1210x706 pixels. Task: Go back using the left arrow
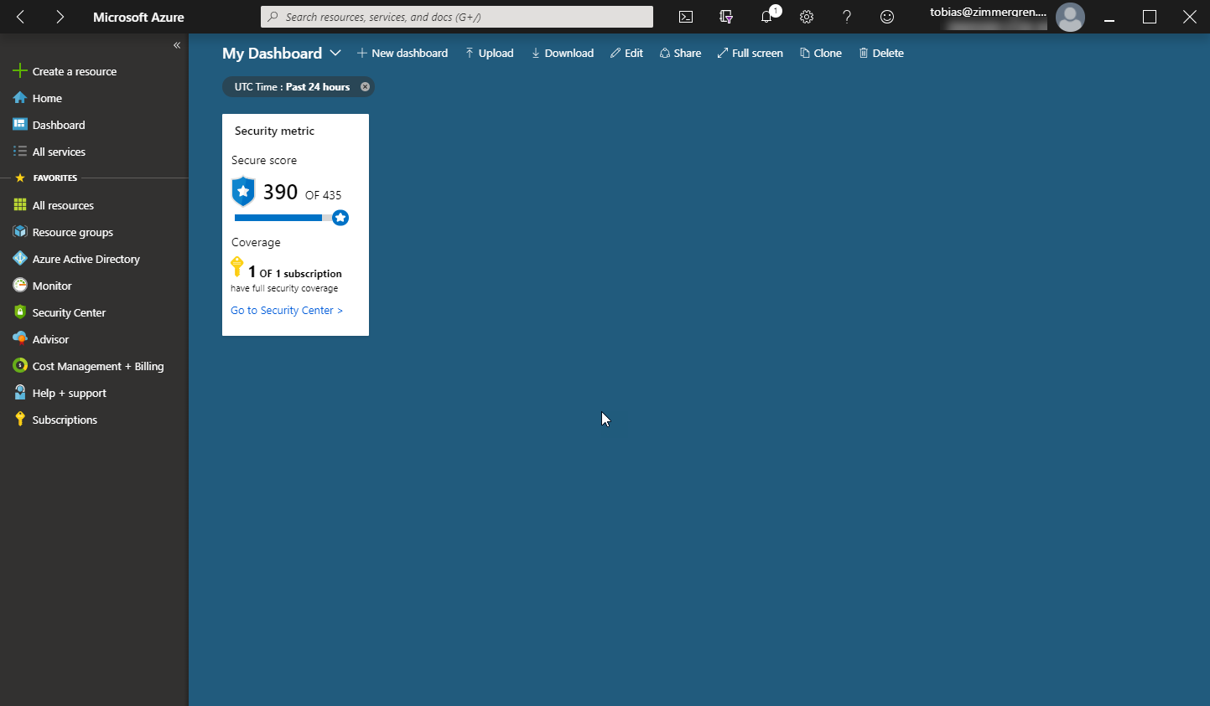[21, 17]
